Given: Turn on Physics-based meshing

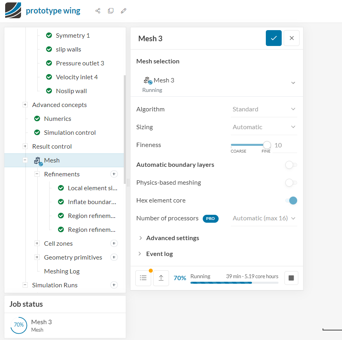Looking at the screenshot, I should coord(291,183).
